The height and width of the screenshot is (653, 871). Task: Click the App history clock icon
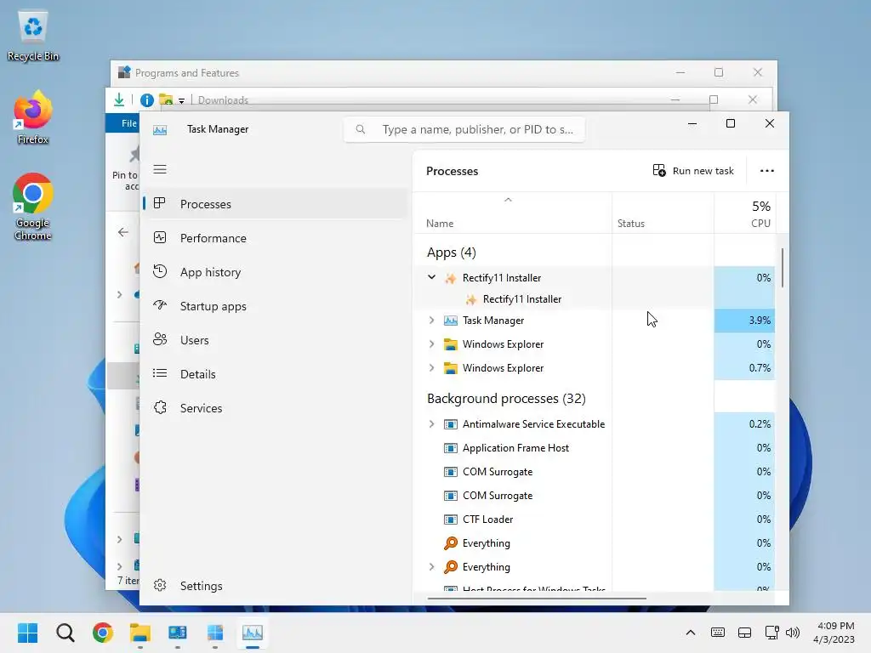[x=160, y=271]
